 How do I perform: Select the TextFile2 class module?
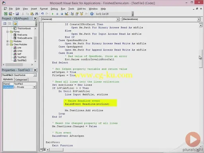pos(22,57)
